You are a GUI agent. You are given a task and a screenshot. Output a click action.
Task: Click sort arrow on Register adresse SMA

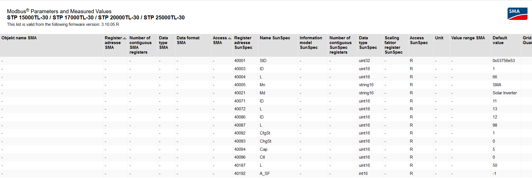coord(124,38)
